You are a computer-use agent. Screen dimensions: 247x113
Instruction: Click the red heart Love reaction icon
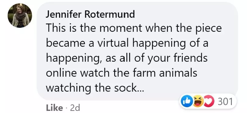(208, 101)
